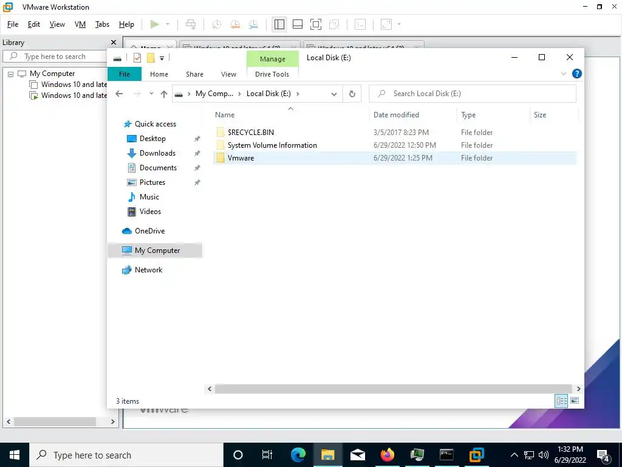
Task: Click New Folder icon in Explorer title bar
Action: tap(151, 58)
